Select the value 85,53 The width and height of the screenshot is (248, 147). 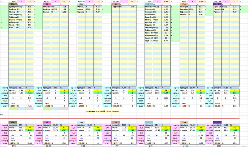192,130
